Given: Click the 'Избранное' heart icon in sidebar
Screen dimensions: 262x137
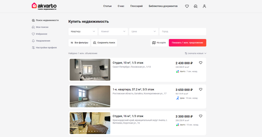Looking at the screenshot, I should click(x=33, y=34).
